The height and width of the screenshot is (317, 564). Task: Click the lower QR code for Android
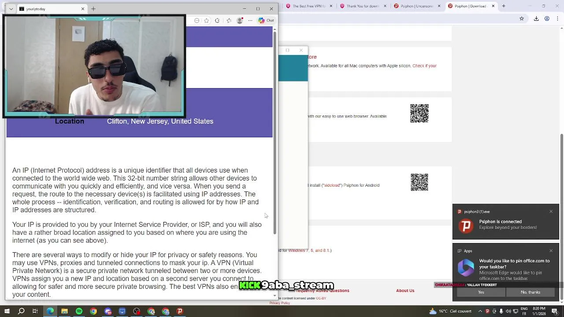(419, 182)
